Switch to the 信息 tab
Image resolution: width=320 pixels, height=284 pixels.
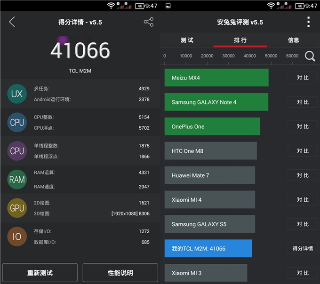293,40
